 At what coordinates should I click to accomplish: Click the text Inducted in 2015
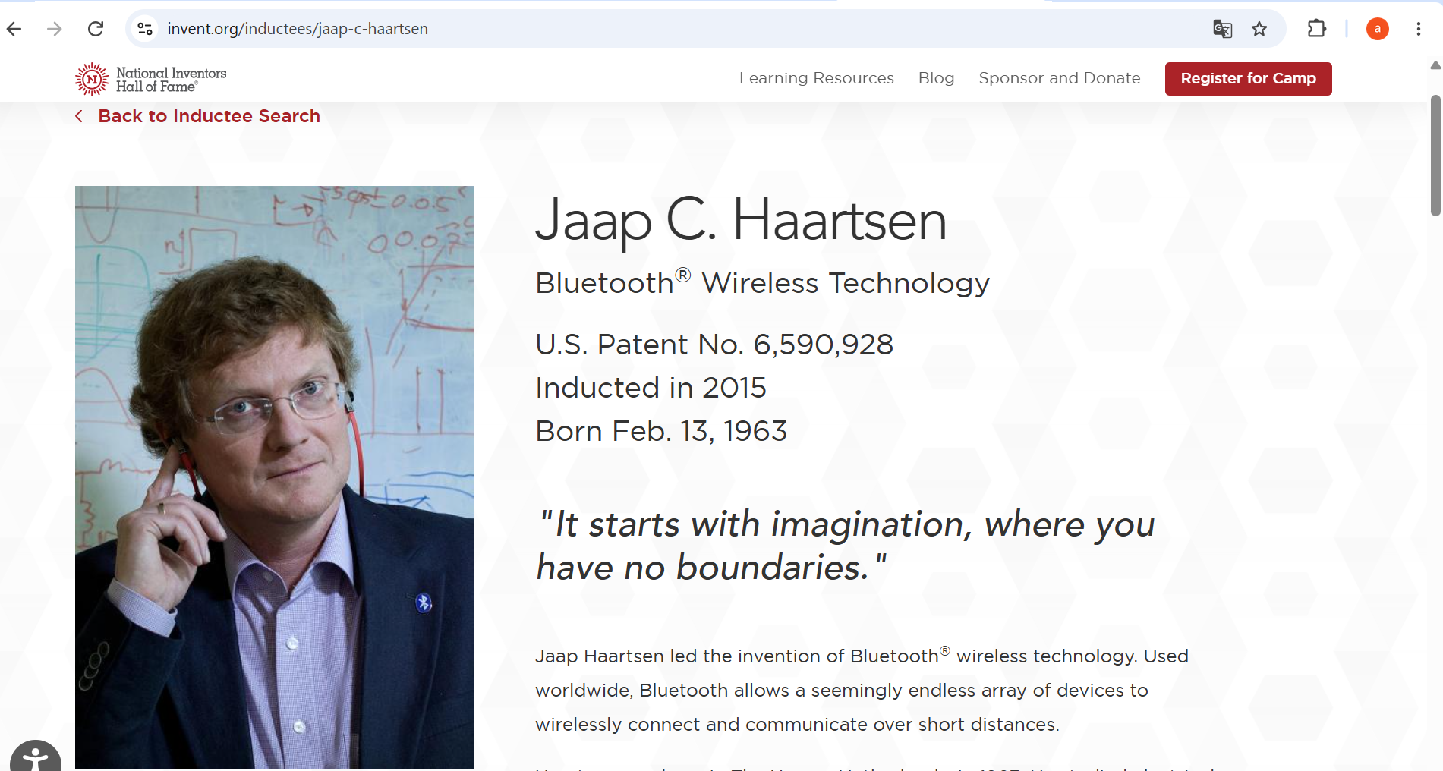pyautogui.click(x=651, y=388)
